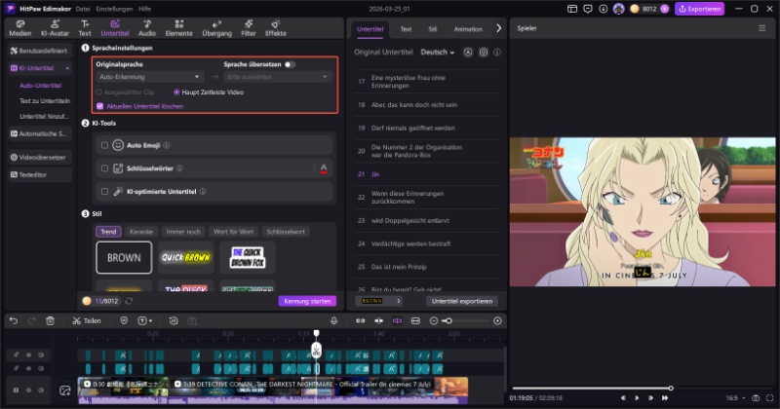This screenshot has width=780, height=409.
Task: Click the Kennung starten button
Action: [x=307, y=301]
